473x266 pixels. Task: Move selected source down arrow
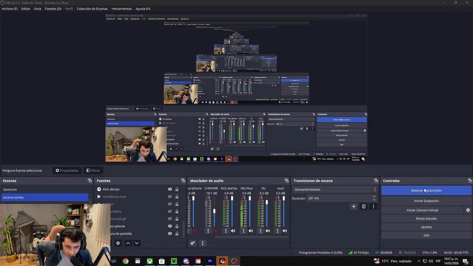pyautogui.click(x=136, y=243)
